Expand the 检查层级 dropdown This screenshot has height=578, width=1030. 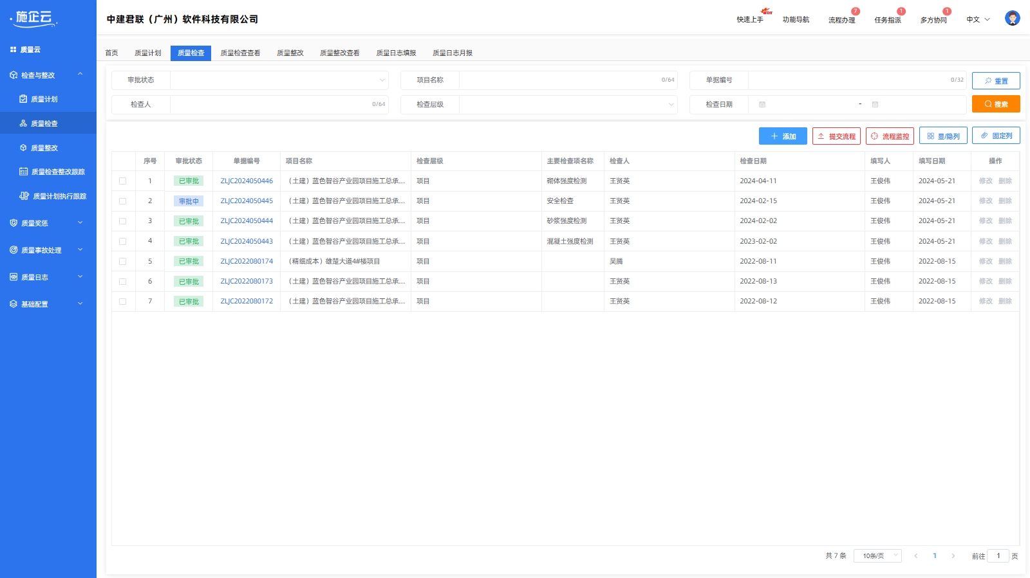(568, 105)
